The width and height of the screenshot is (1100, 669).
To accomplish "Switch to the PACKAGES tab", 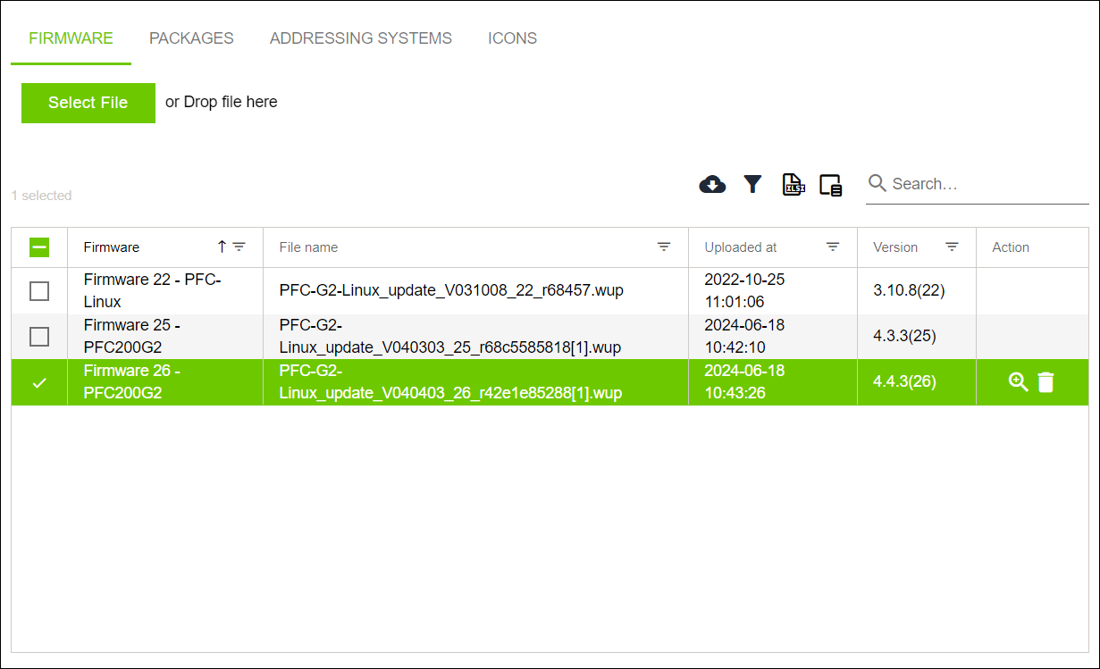I will pyautogui.click(x=191, y=38).
